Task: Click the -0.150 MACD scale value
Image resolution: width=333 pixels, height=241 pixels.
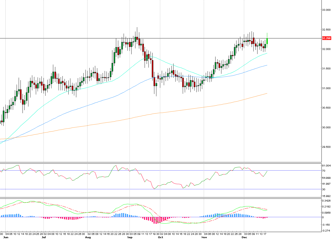Action: pyautogui.click(x=326, y=225)
